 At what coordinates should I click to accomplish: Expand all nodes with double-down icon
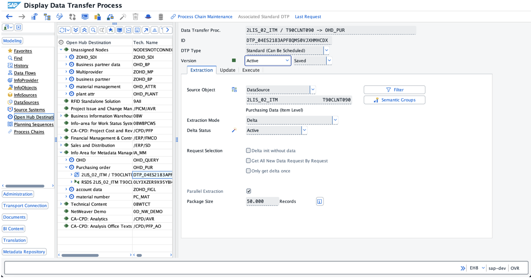[x=76, y=30]
